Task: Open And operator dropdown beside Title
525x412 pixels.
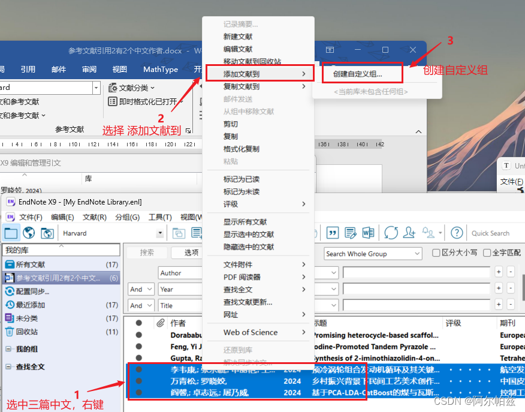Action: tap(141, 305)
